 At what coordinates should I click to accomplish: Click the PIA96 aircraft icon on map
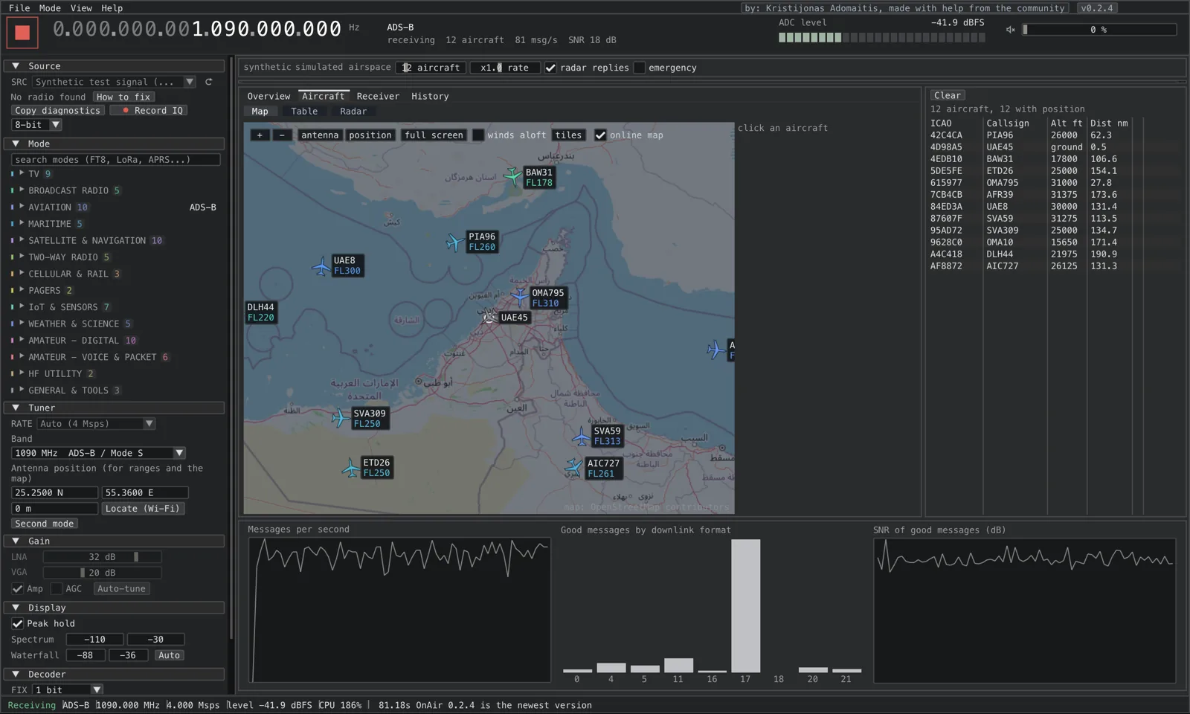[x=454, y=242]
